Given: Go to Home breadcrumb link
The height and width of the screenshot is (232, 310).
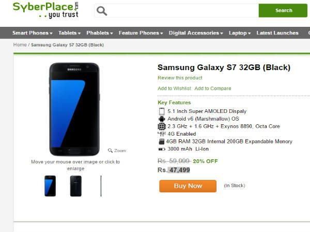Looking at the screenshot, I should coord(20,45).
